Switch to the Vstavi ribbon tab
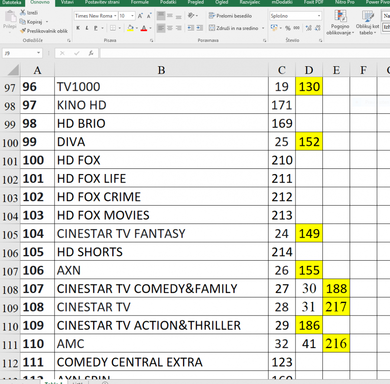Image resolution: width=390 pixels, height=384 pixels. (x=67, y=3)
